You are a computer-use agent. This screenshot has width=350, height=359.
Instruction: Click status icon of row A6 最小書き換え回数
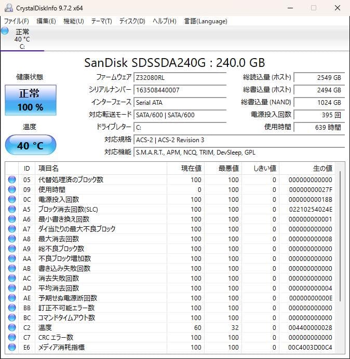12,219
